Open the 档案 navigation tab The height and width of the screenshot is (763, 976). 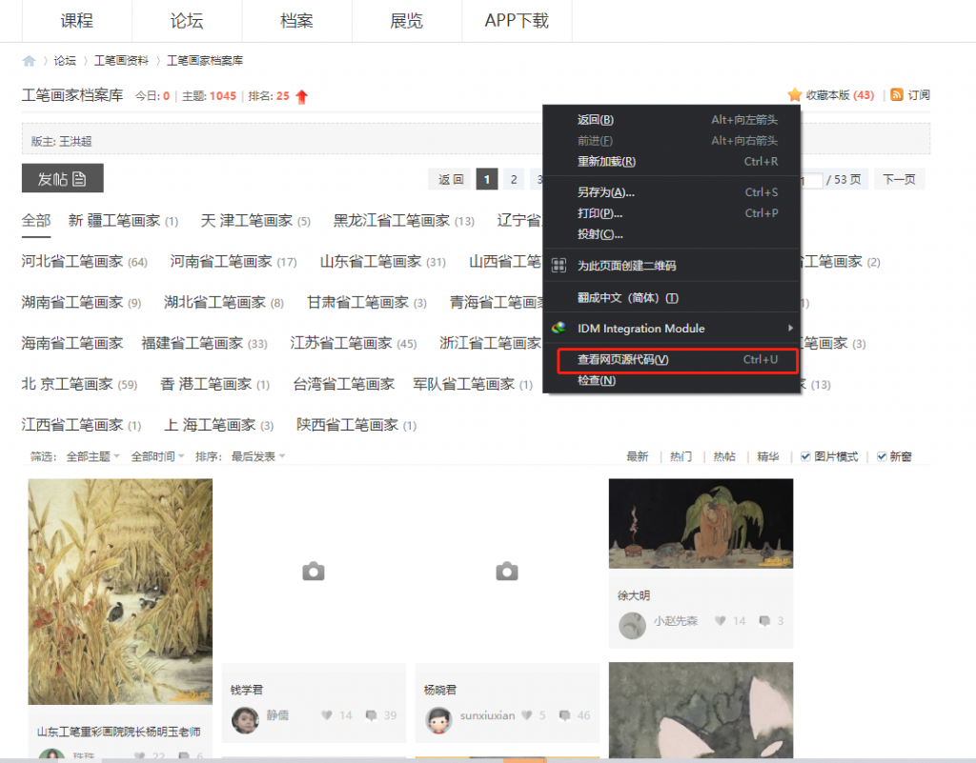click(x=296, y=21)
